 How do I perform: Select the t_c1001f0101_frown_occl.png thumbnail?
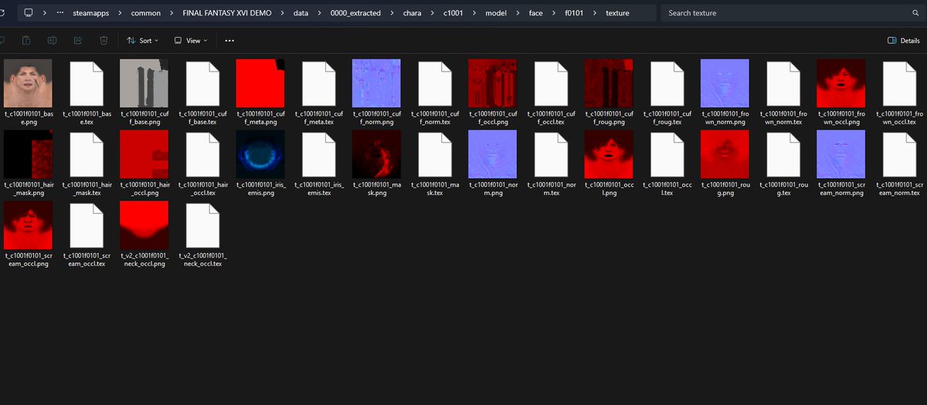[x=840, y=83]
